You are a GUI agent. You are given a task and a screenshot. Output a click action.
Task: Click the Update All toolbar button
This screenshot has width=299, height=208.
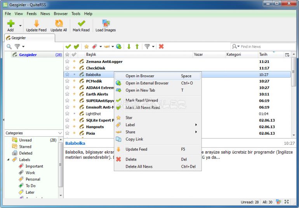click(x=59, y=26)
